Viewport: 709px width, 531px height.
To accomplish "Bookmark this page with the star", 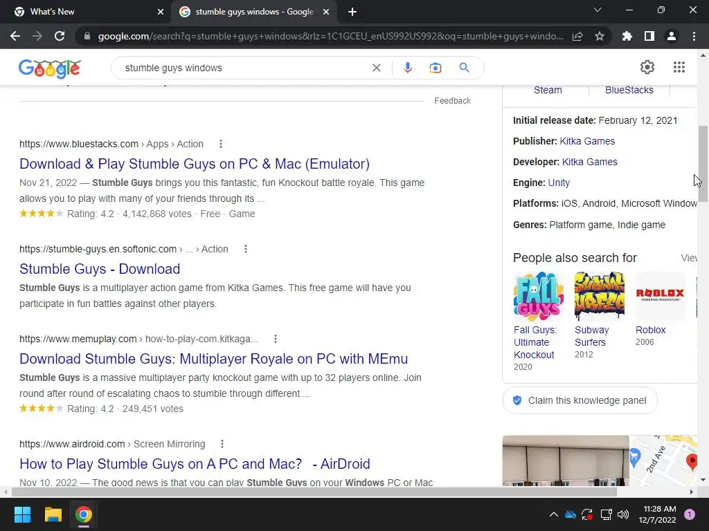I will (600, 36).
